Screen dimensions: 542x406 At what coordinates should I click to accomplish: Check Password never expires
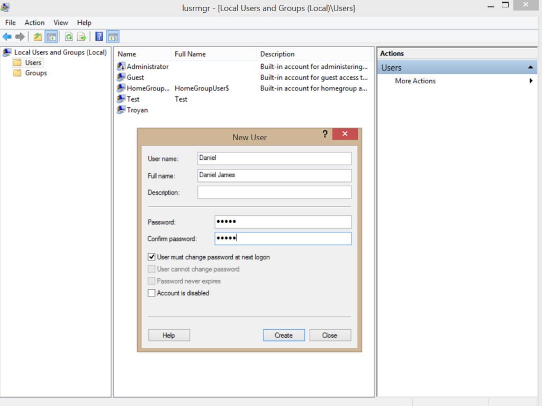pyautogui.click(x=151, y=281)
